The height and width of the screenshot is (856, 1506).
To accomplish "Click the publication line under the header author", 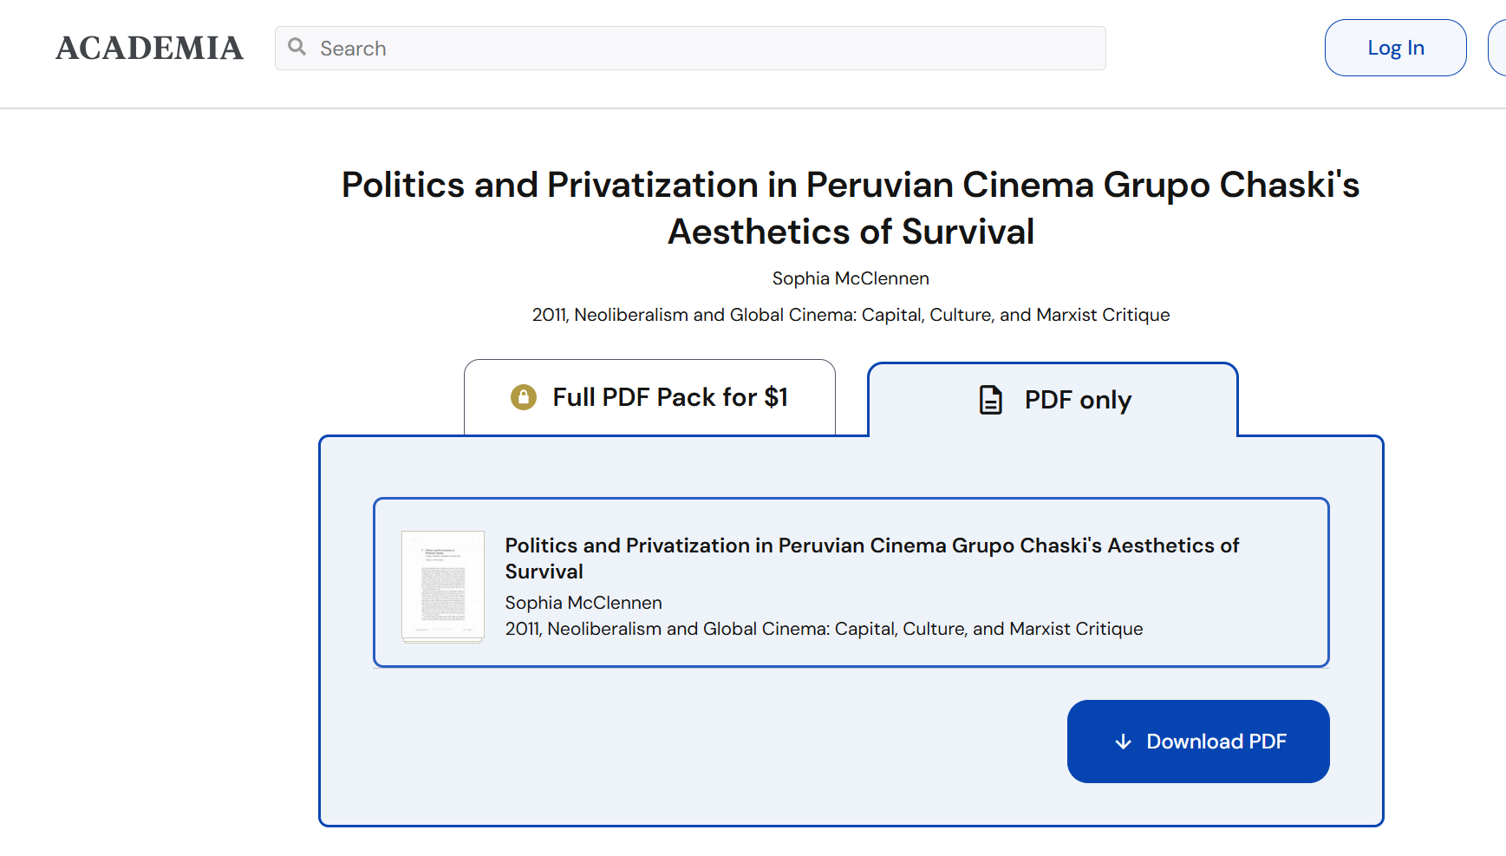I will (x=851, y=315).
